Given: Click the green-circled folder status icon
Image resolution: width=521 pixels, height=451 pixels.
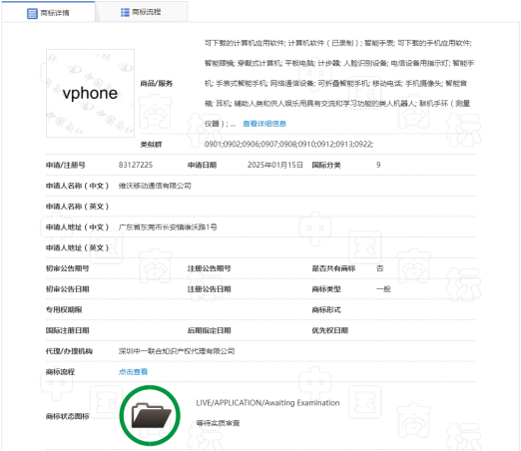Looking at the screenshot, I should [x=150, y=415].
